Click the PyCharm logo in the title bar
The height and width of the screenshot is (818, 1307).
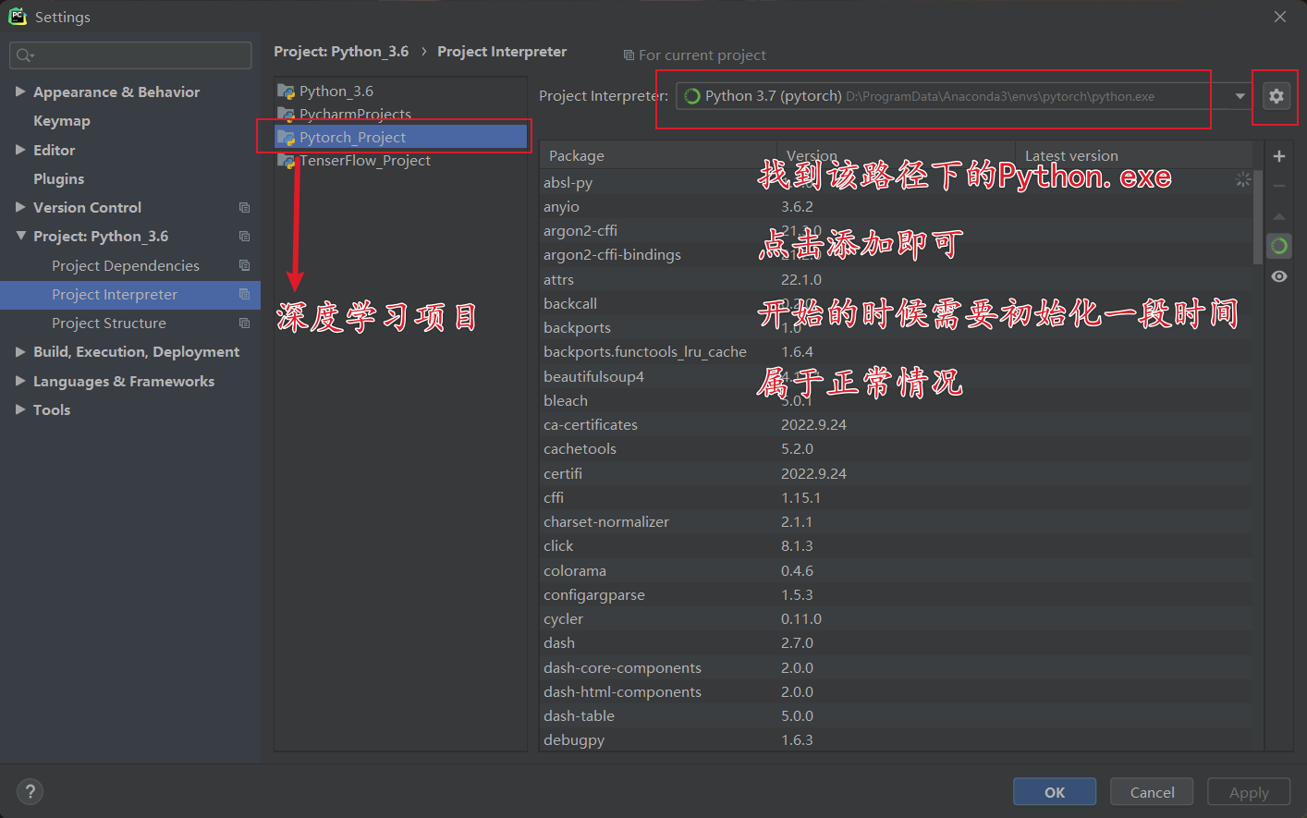pos(18,16)
